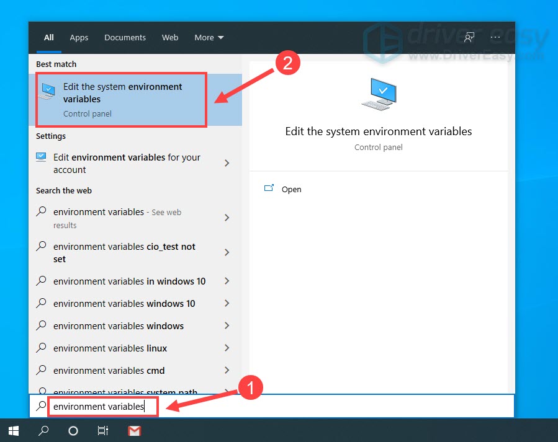Image resolution: width=558 pixels, height=442 pixels.
Task: Select 'environment variables windows 10' suggestion
Action: click(x=121, y=303)
